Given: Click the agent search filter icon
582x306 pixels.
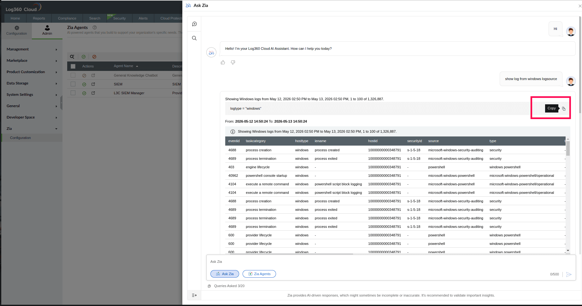Looking at the screenshot, I should (x=72, y=57).
